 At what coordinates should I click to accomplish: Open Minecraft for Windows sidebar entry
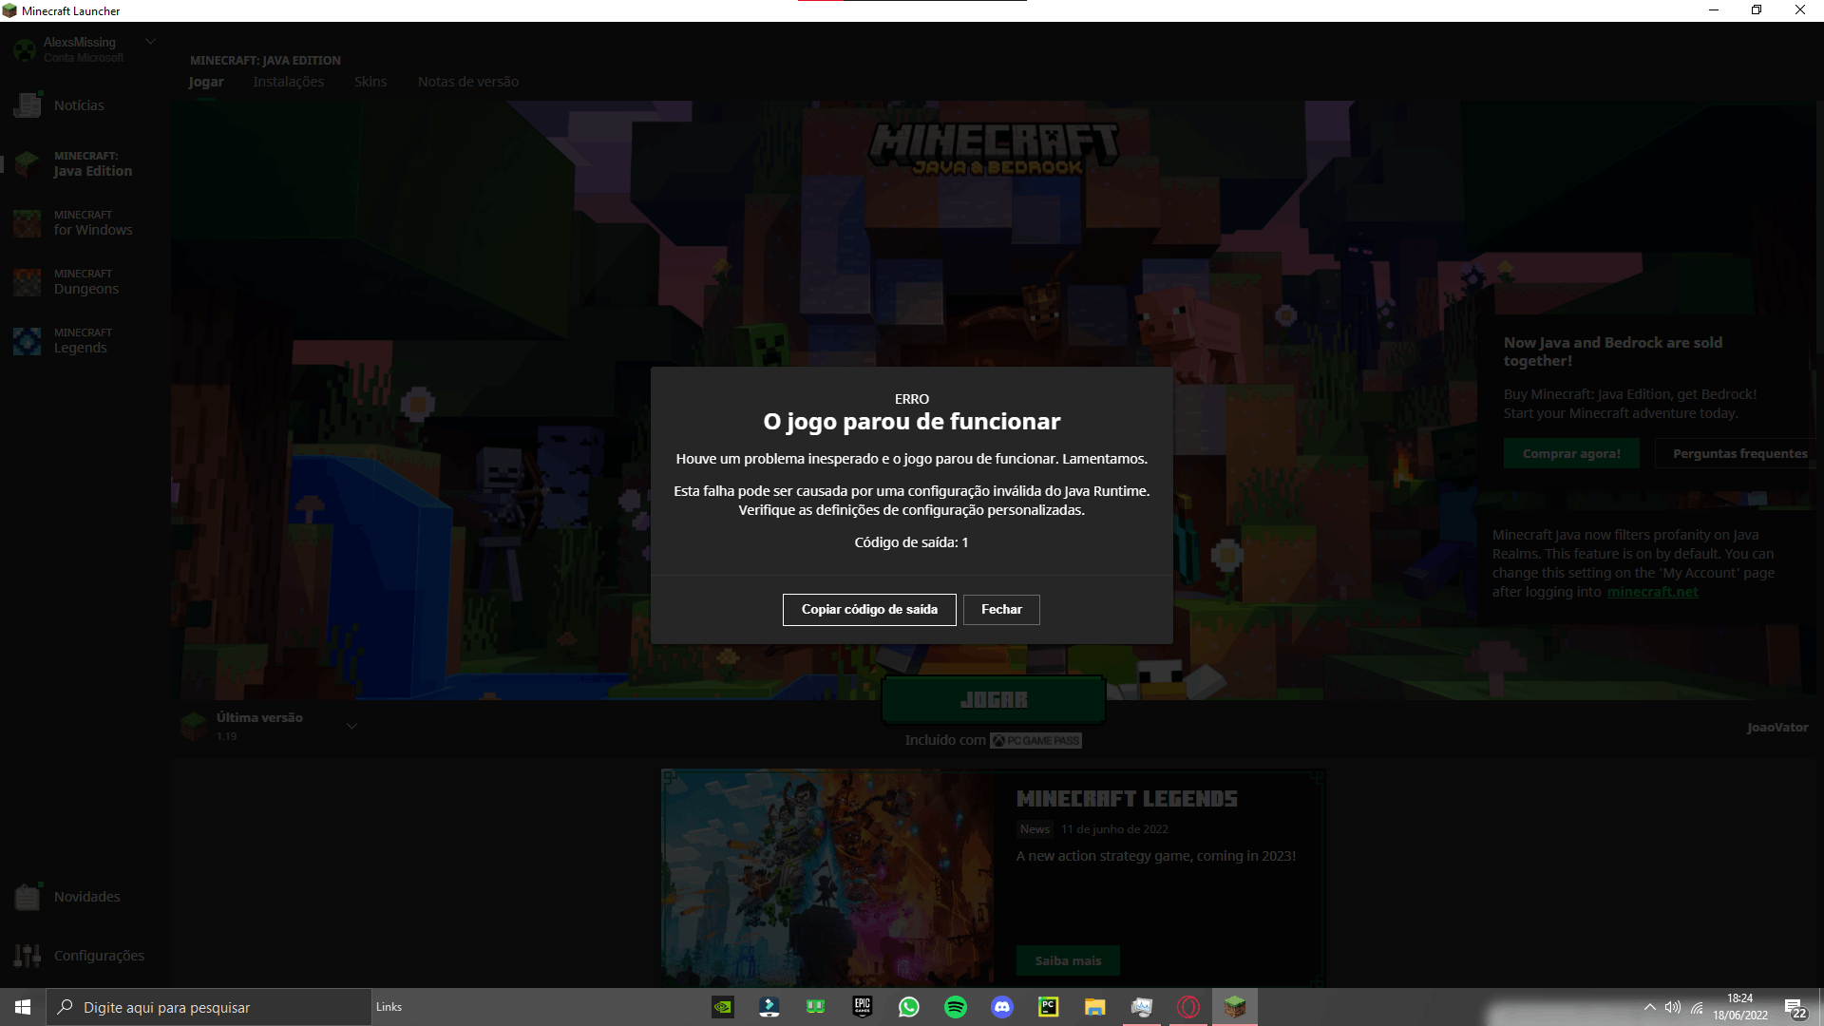28,223
